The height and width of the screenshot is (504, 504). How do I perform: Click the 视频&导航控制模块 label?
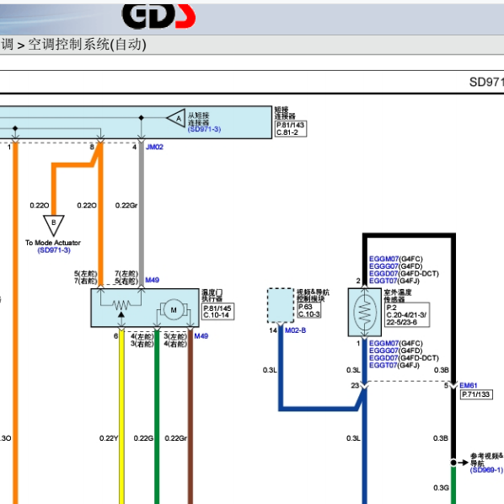point(313,295)
